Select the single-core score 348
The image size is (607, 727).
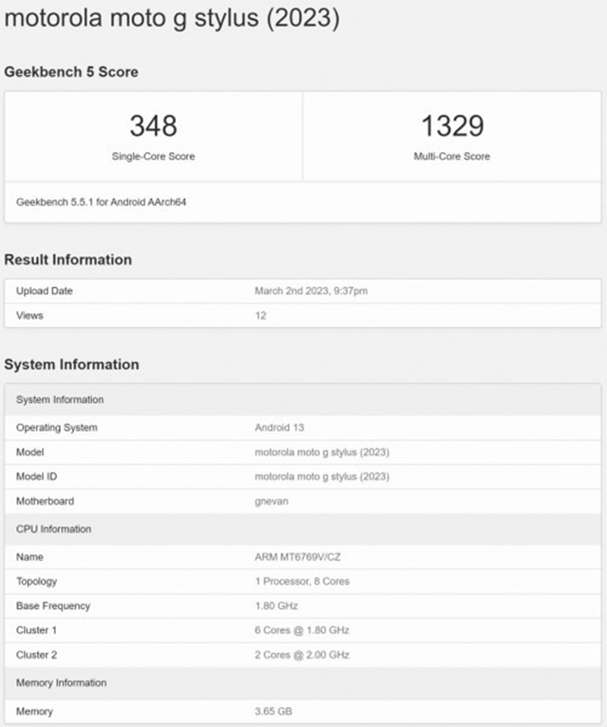click(x=153, y=126)
